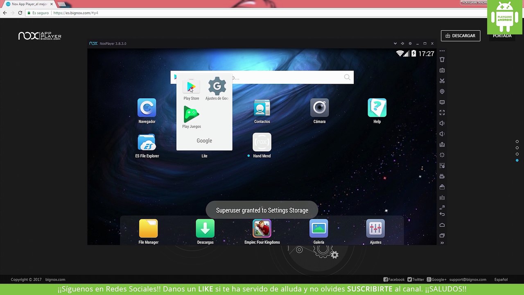Open the Play Store app

(191, 89)
